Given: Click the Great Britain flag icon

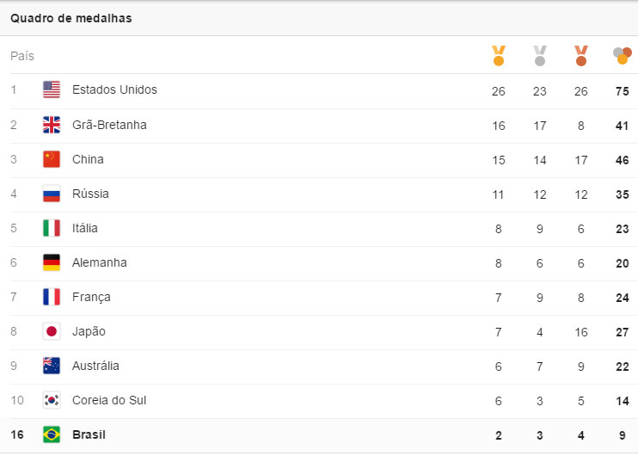Looking at the screenshot, I should (52, 125).
